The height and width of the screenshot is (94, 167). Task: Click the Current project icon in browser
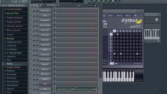tap(5, 9)
